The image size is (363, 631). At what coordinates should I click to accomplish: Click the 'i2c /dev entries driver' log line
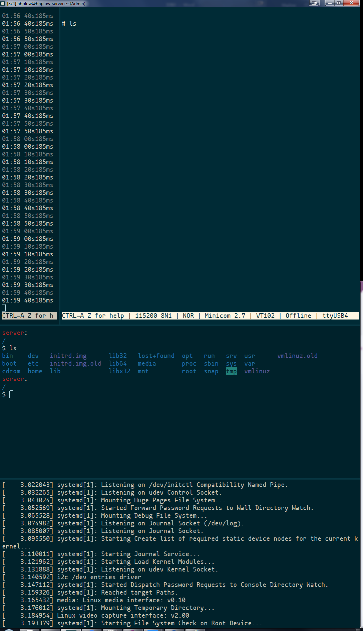[x=99, y=577]
